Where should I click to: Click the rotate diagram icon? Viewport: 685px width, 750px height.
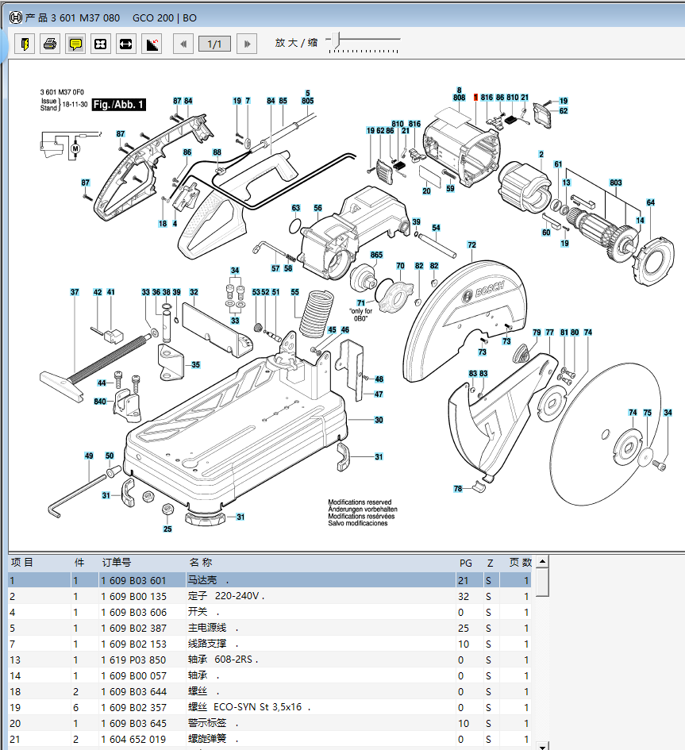pyautogui.click(x=152, y=44)
